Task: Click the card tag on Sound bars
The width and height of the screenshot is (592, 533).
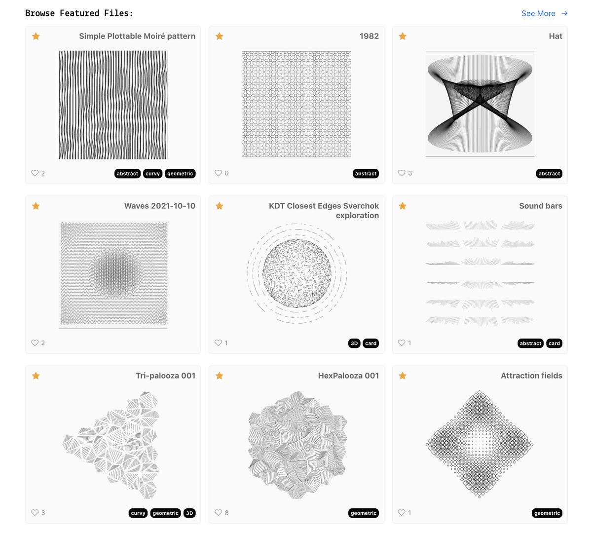Action: coord(554,343)
